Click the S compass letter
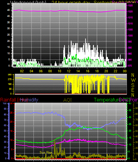 coord(133,85)
